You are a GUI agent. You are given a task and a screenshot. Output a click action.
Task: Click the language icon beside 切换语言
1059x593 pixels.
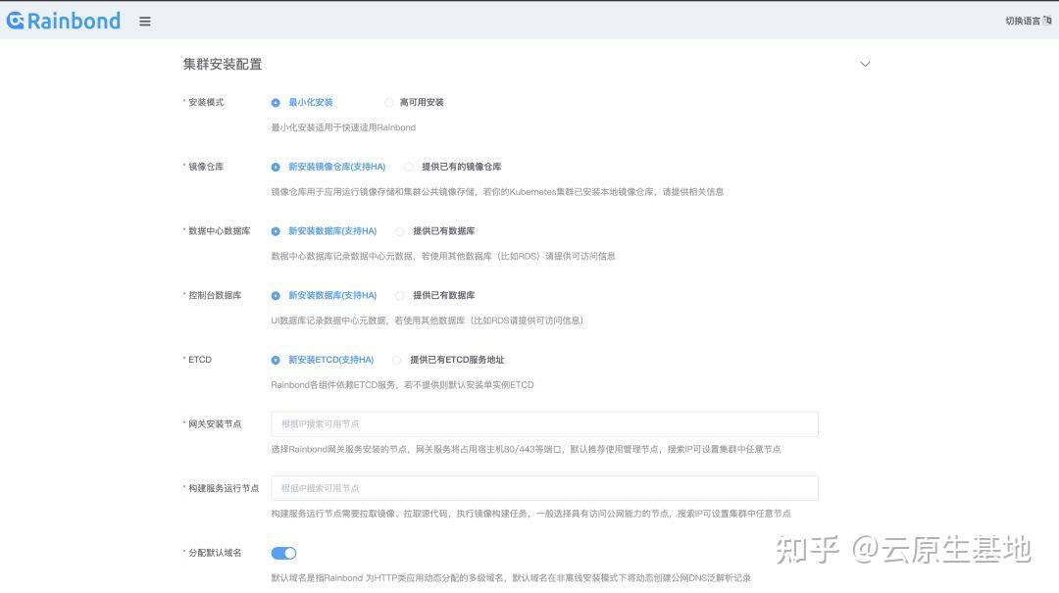(1045, 20)
